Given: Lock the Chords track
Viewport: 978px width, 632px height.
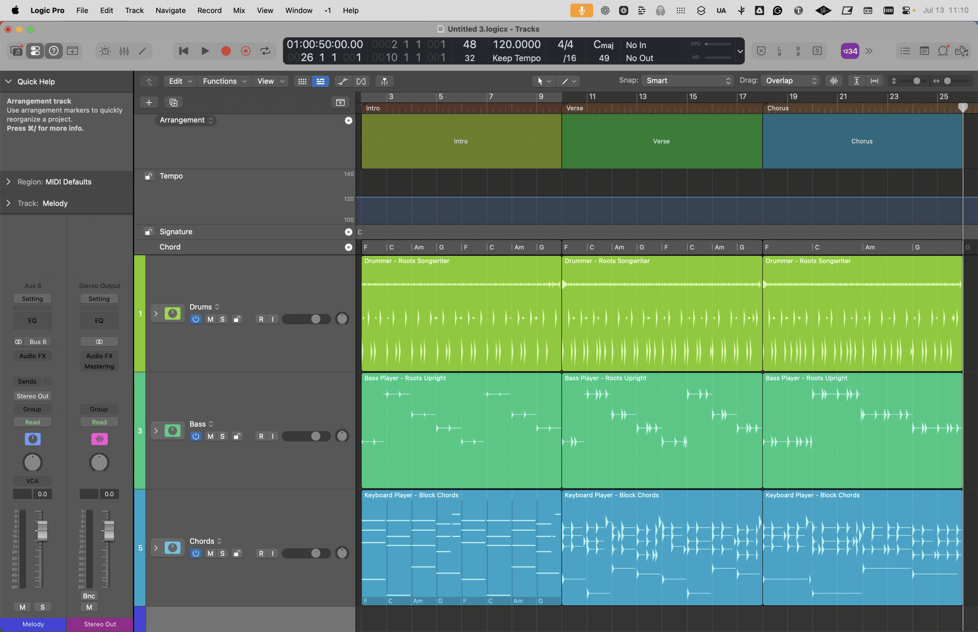Looking at the screenshot, I should [237, 553].
